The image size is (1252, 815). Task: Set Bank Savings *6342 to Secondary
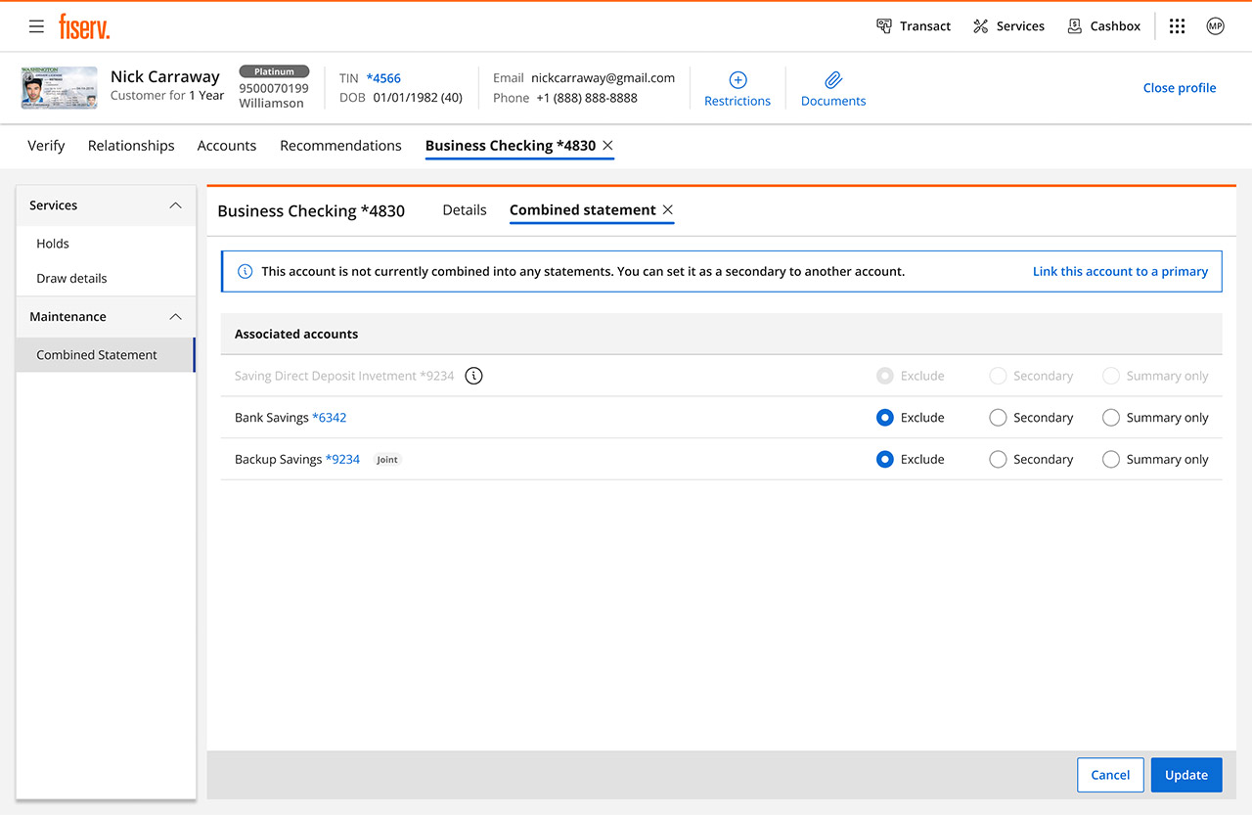tap(998, 418)
